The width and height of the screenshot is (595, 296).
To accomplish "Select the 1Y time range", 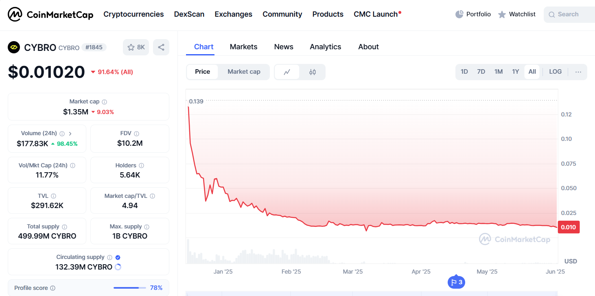I will (516, 72).
